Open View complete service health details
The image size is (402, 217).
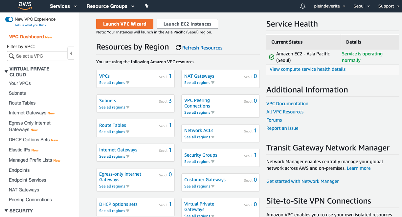307,69
